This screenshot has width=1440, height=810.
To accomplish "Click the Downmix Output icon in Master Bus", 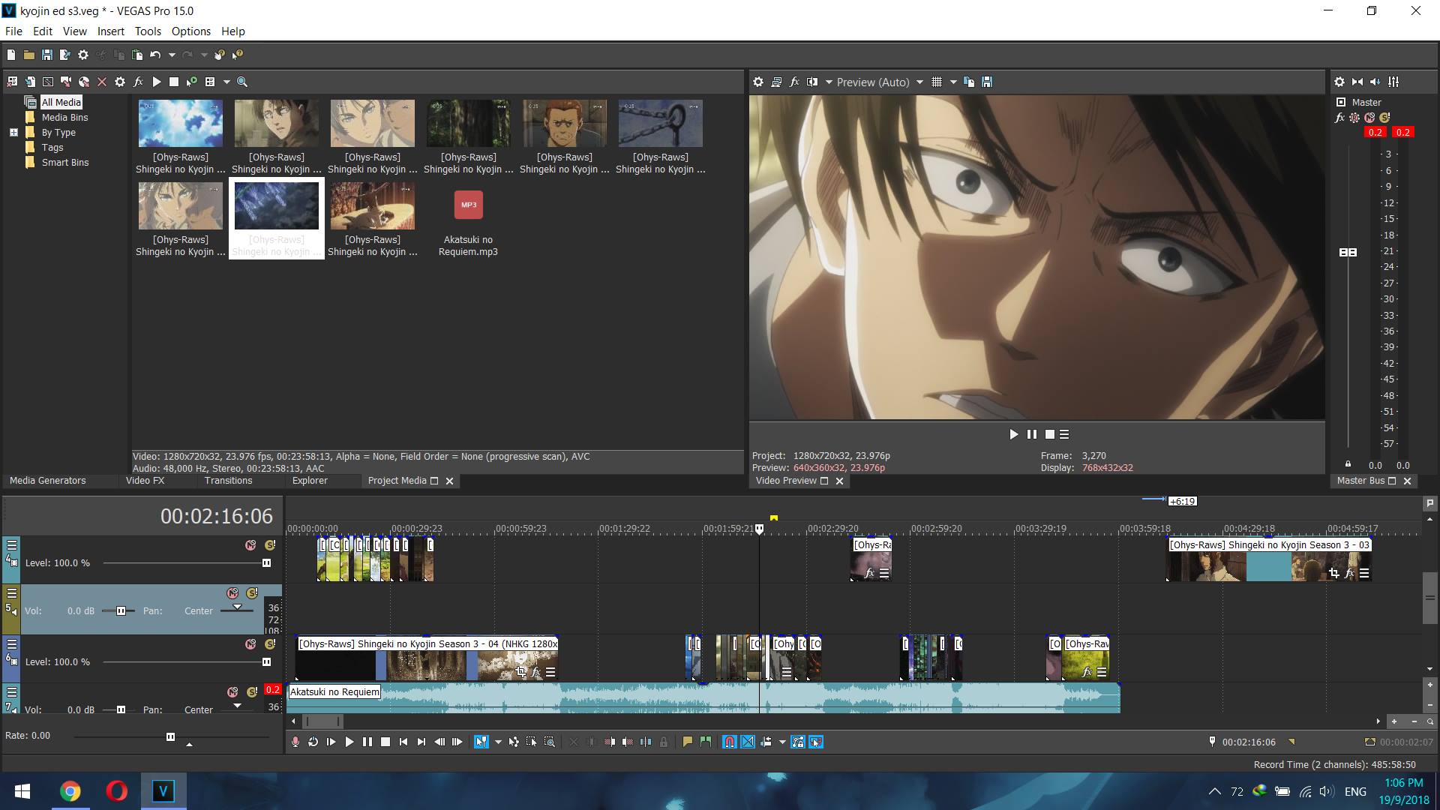I will coord(1357,82).
